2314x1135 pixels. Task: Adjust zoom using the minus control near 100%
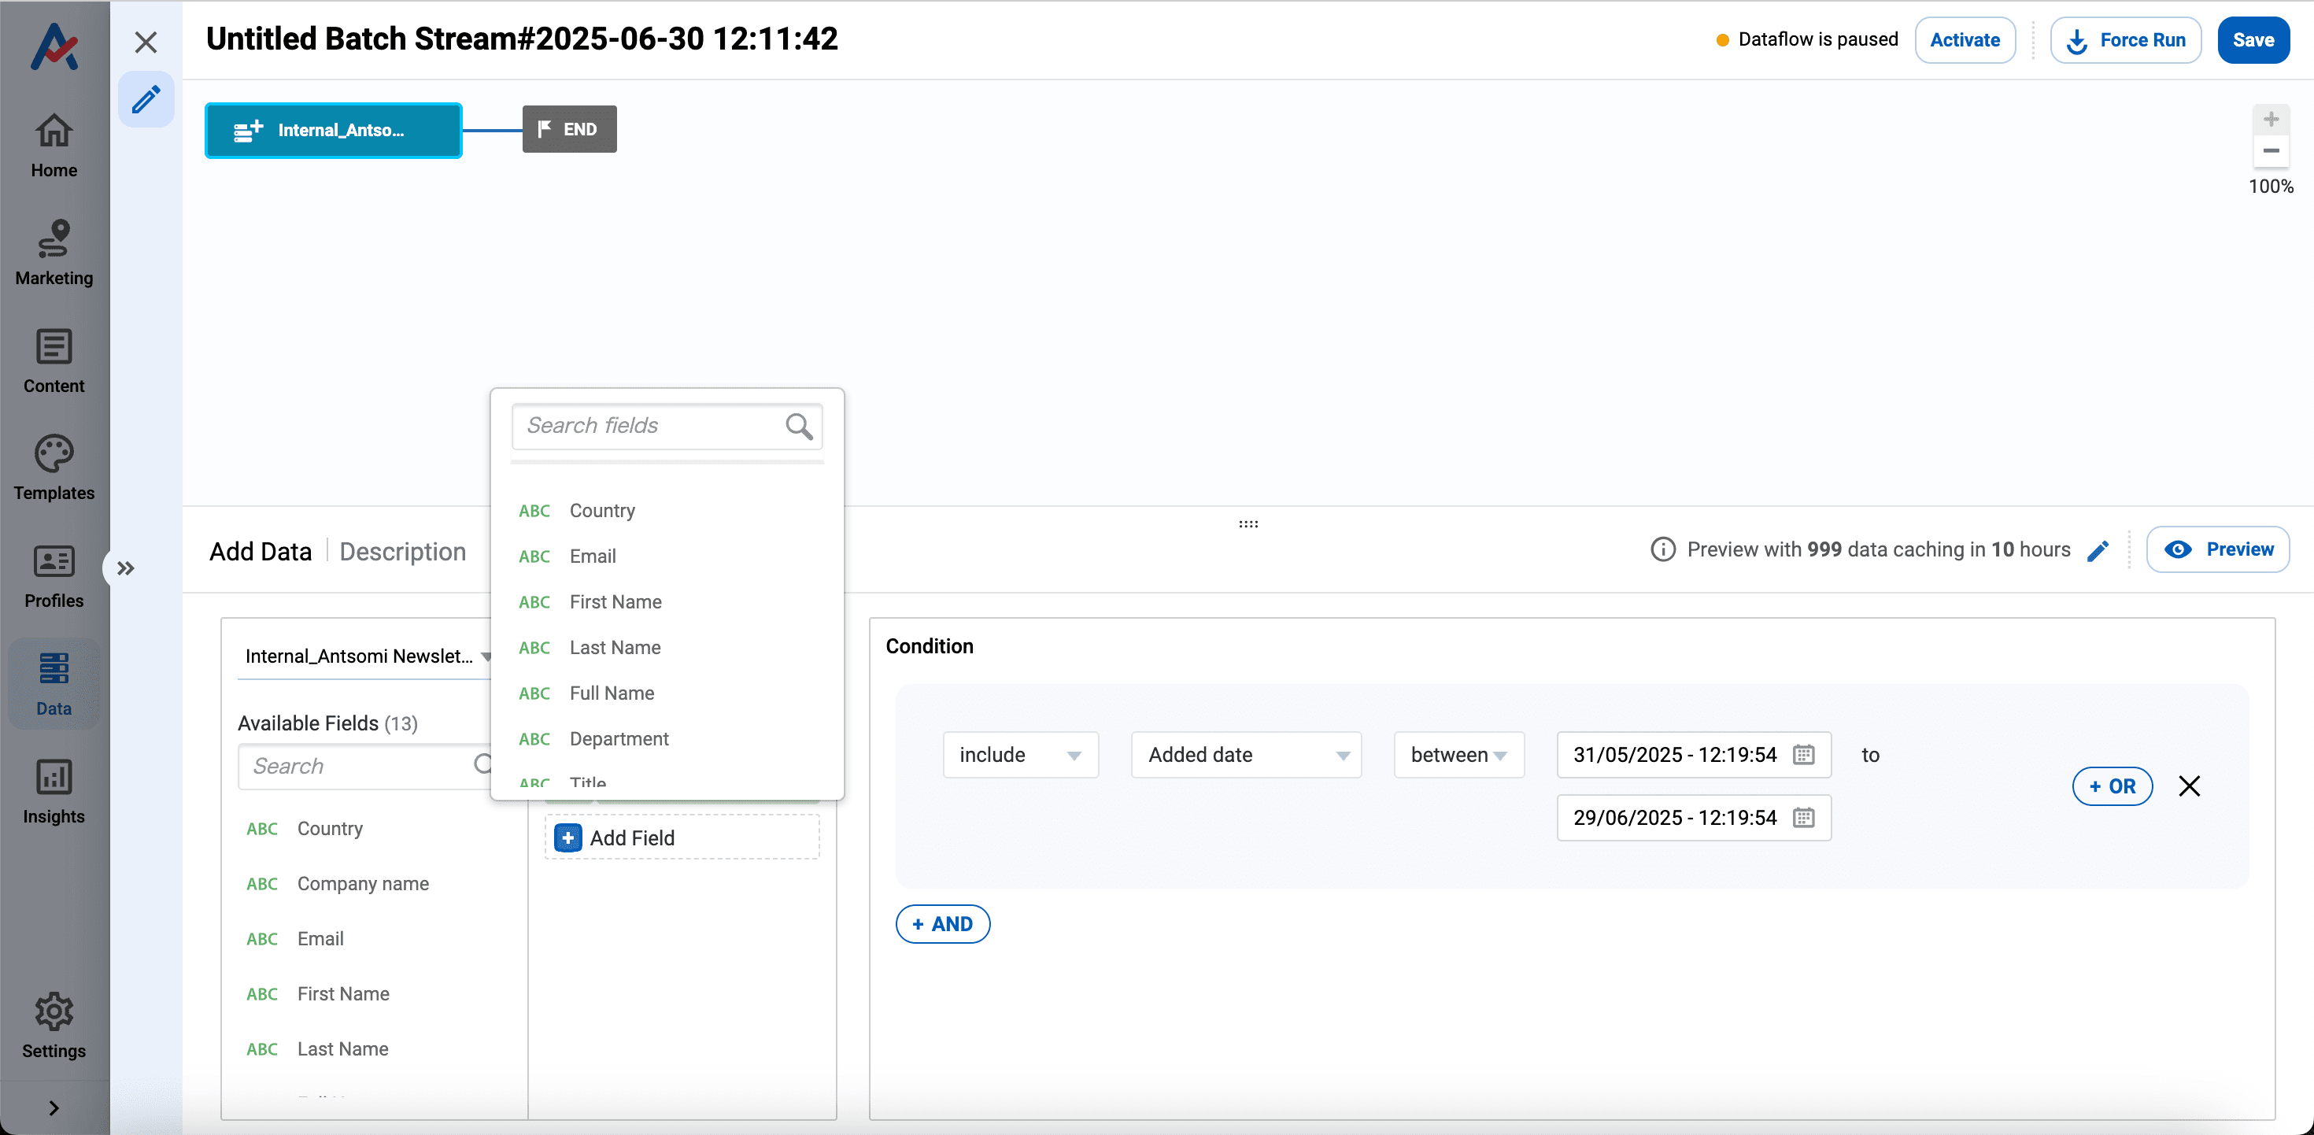point(2271,151)
